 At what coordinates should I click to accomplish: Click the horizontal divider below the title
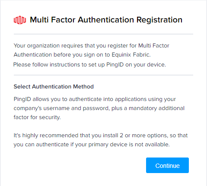pyautogui.click(x=103, y=34)
